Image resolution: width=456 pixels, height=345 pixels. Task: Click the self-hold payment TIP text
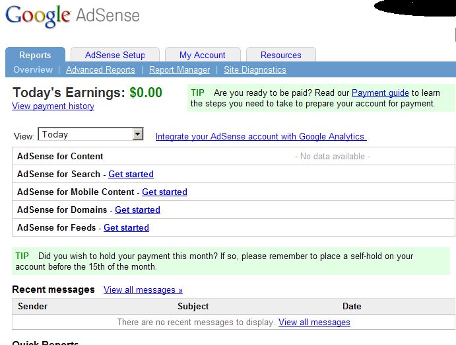tap(214, 261)
